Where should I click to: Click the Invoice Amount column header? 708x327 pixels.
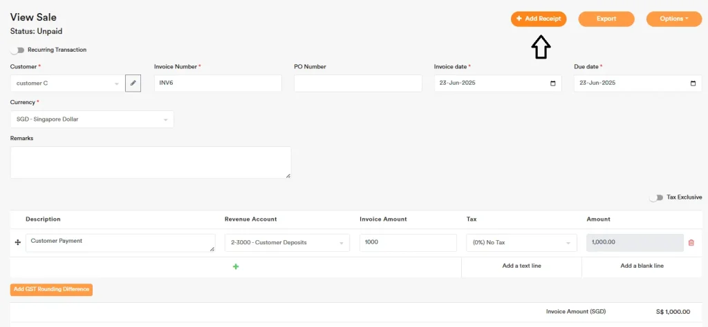[383, 219]
